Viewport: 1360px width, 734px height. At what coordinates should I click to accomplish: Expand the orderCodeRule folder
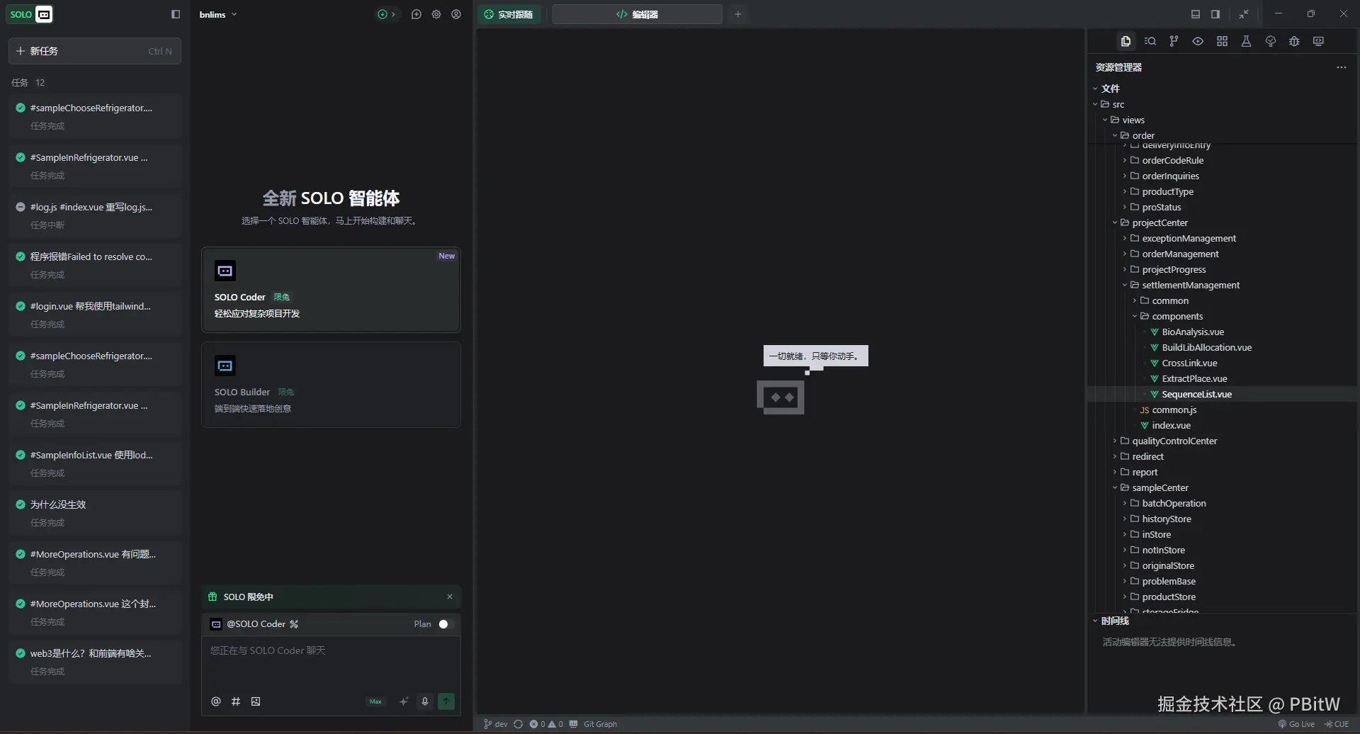(x=1125, y=160)
